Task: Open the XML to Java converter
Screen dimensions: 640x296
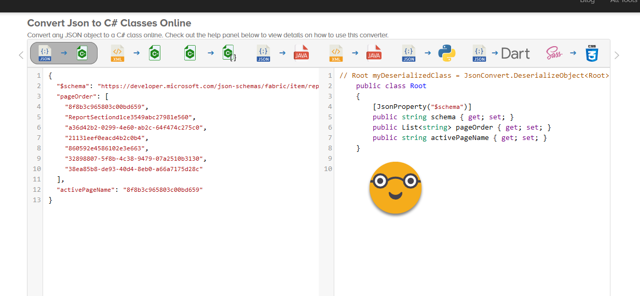Action: click(x=355, y=53)
